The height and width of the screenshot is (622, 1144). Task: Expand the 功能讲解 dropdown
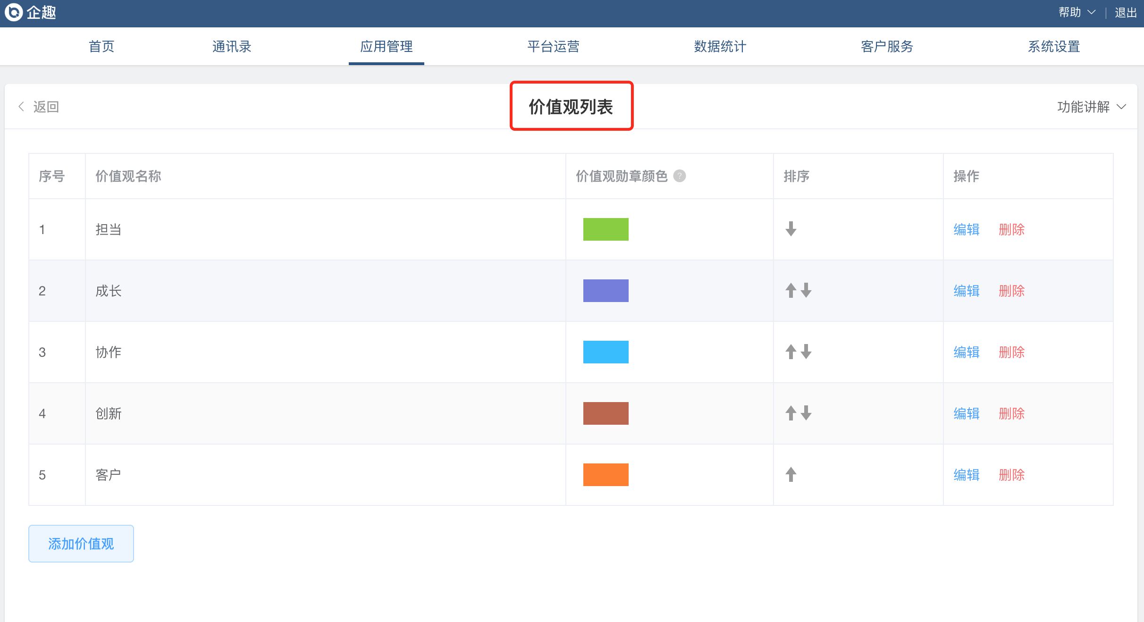coord(1091,107)
